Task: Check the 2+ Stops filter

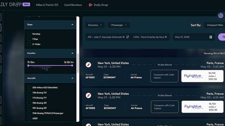Action: pyautogui.click(x=29, y=44)
